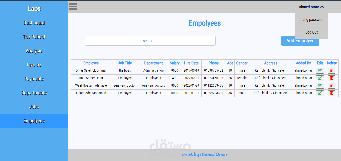Click the Labs logo title
Viewport: 341px width, 161px height.
pos(34,8)
